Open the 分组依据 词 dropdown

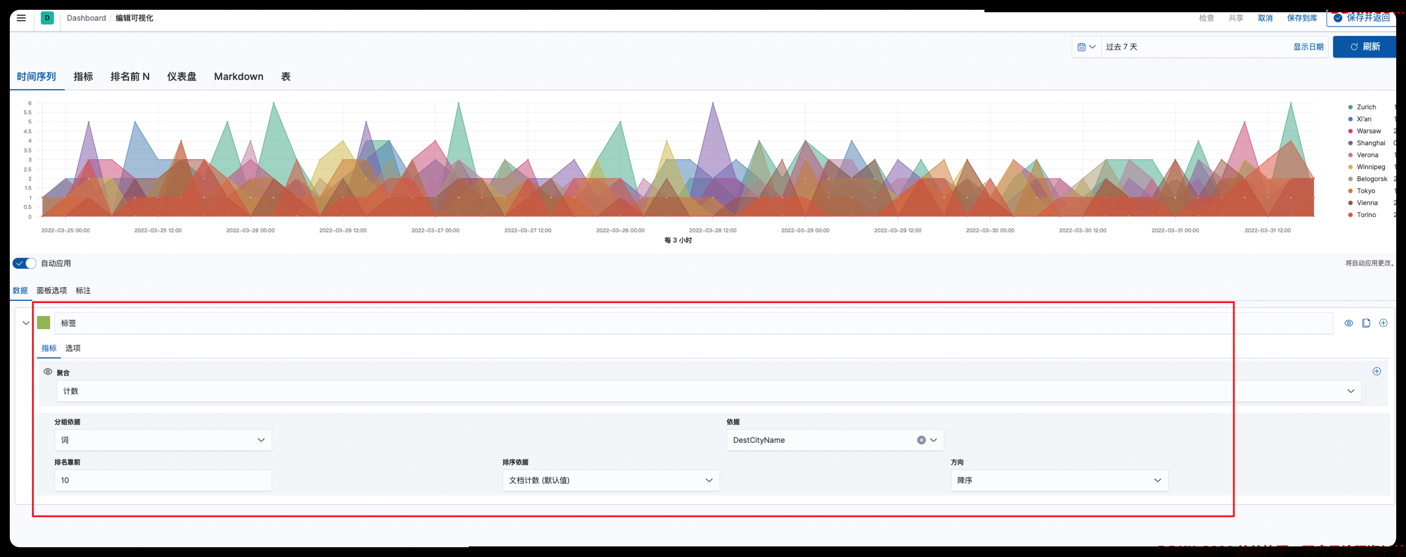[163, 440]
